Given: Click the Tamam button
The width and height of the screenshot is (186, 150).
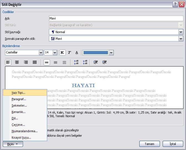Looking at the screenshot, I should pos(149,144).
